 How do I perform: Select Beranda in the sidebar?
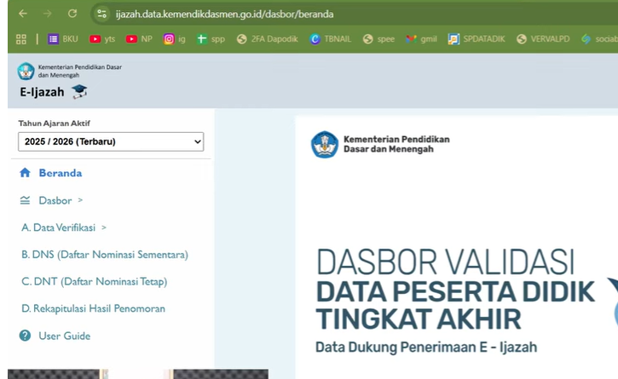pos(61,174)
